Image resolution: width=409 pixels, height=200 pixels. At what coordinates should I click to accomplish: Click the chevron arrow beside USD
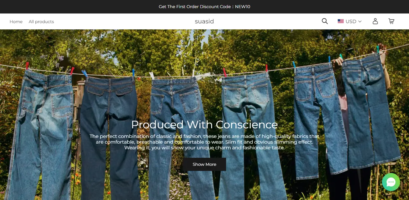coord(360,22)
